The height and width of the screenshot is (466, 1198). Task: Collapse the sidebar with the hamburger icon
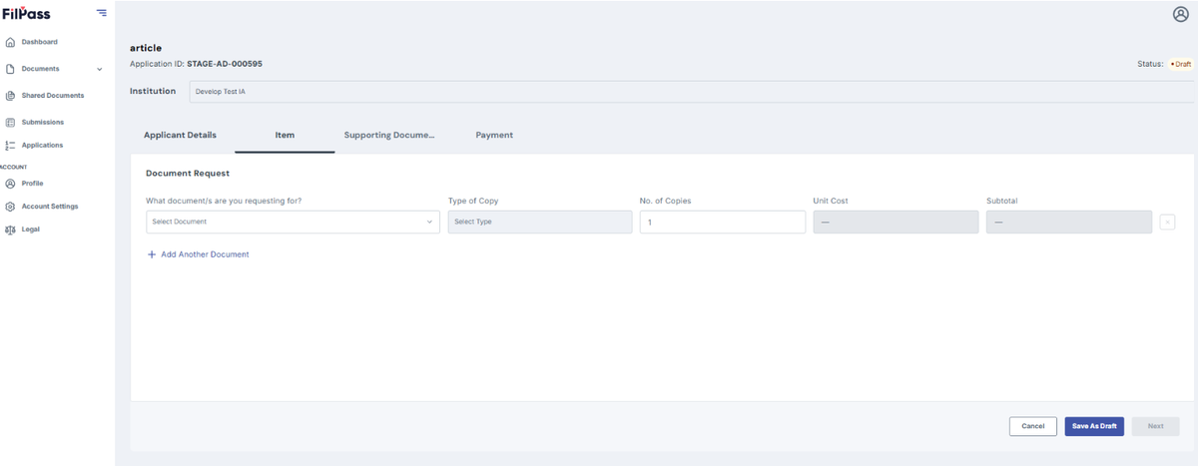102,13
